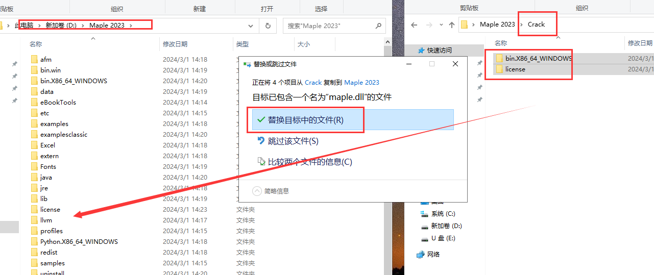Click the refresh icon beside left address bar

coord(268,26)
